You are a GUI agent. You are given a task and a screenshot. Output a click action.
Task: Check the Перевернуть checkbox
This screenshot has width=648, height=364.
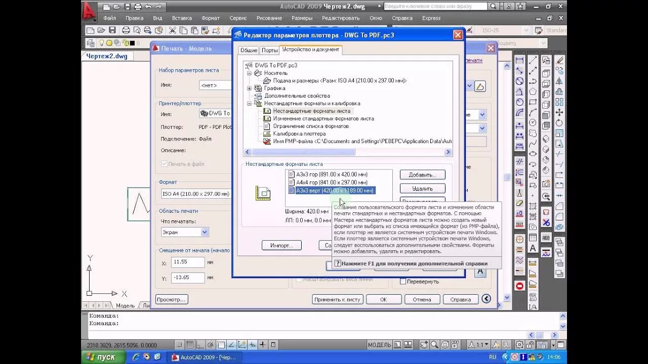[403, 282]
